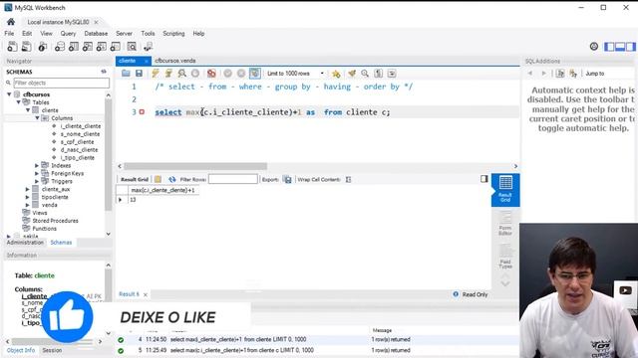
Task: Create new view toolbar icon
Action: pyautogui.click(x=88, y=47)
